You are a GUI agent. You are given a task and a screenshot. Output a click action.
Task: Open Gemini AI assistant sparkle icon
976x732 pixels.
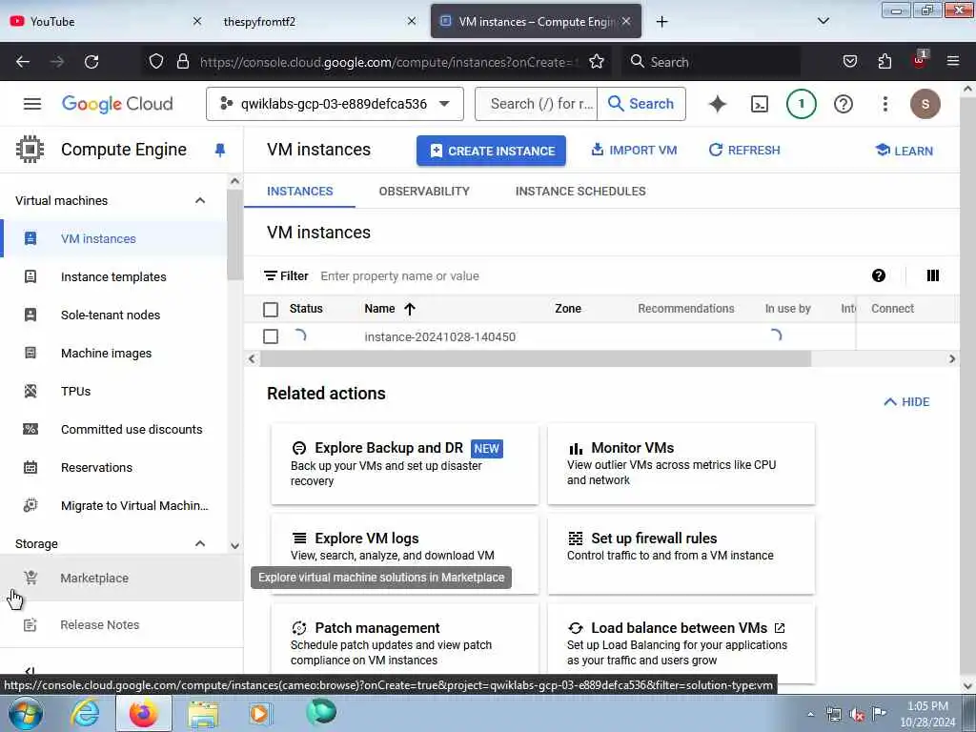(x=718, y=104)
